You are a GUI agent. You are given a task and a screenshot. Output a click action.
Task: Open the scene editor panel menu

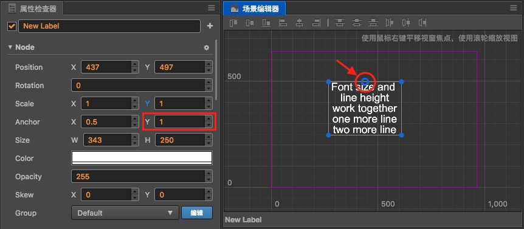tap(513, 8)
